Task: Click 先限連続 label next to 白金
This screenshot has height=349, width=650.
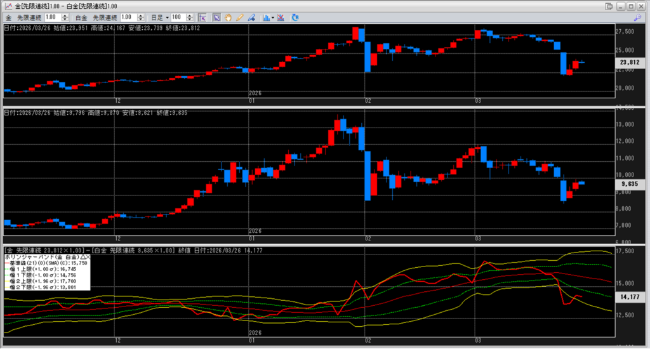Action: pyautogui.click(x=105, y=18)
